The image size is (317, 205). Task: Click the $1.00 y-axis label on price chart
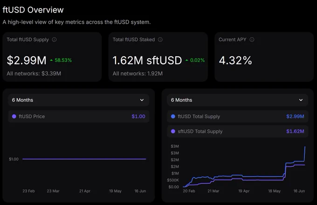pyautogui.click(x=14, y=159)
